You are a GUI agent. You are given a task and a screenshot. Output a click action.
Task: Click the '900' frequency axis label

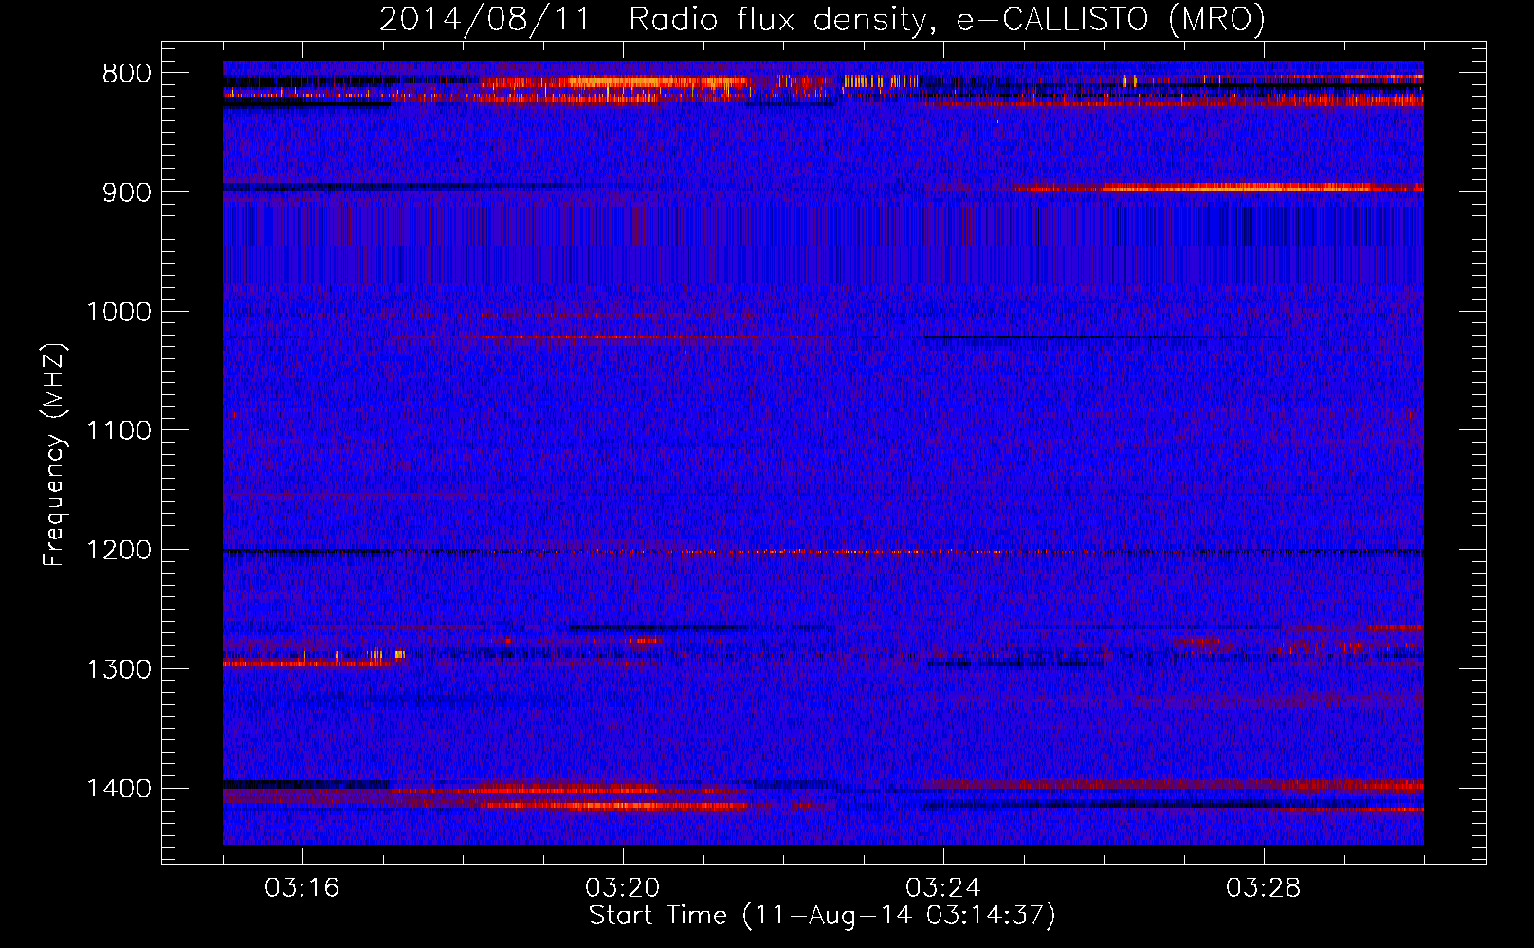tap(125, 192)
